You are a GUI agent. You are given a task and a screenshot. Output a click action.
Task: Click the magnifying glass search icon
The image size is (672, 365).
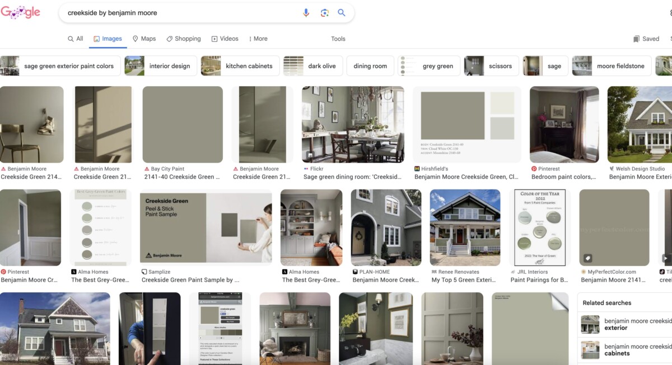point(342,12)
